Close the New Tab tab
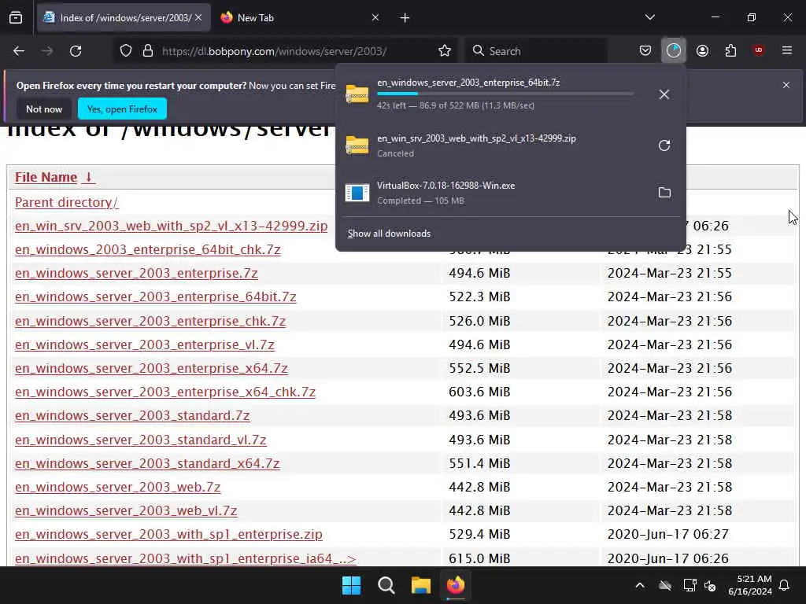Viewport: 806px width, 604px height. 375,18
